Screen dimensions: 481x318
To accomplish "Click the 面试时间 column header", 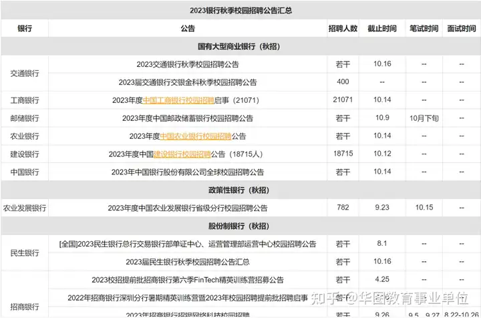I will tap(462, 29).
